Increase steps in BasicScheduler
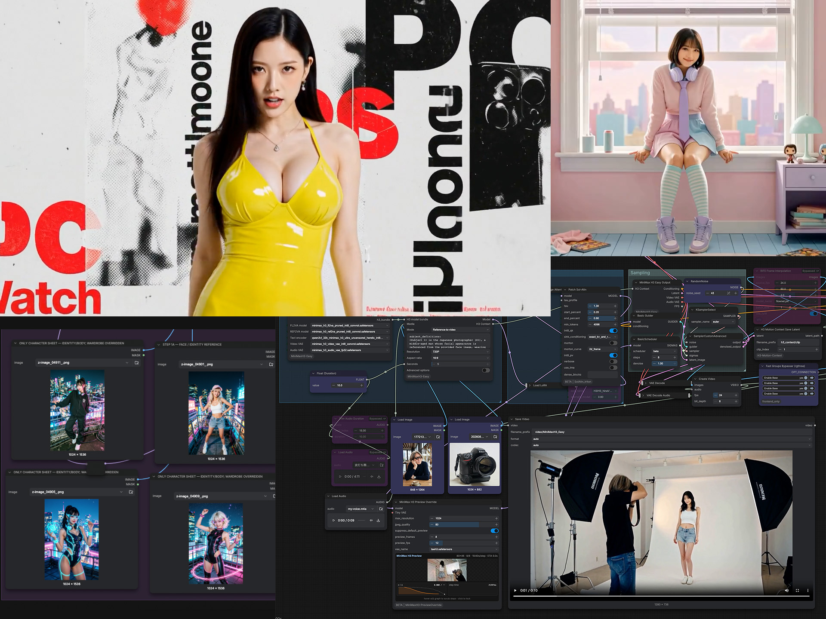The height and width of the screenshot is (619, 826). (x=675, y=358)
